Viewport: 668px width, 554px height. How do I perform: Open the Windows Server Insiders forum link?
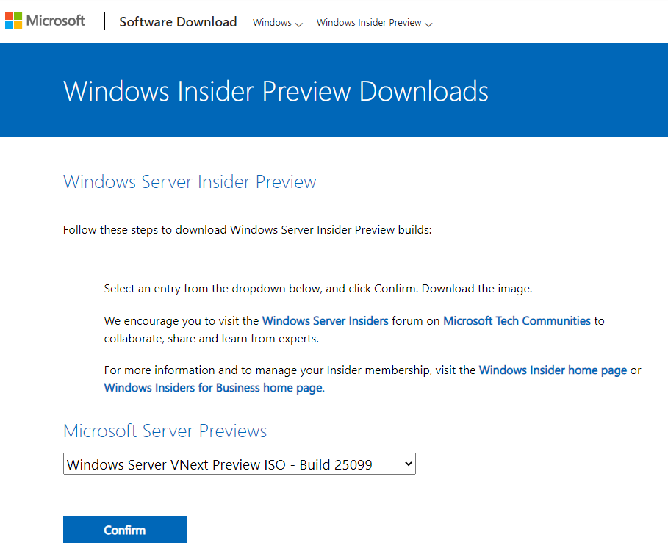pyautogui.click(x=325, y=320)
